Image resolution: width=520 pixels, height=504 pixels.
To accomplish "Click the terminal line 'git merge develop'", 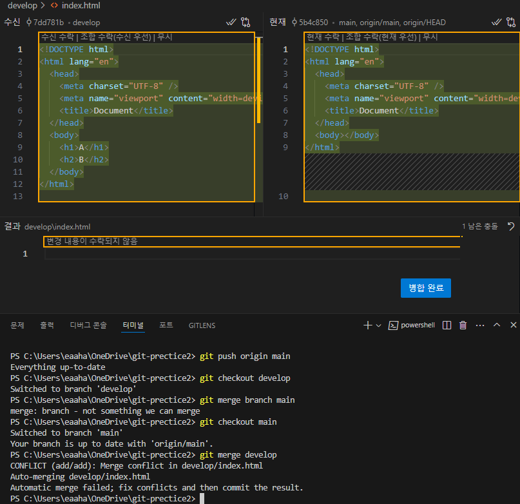I will (x=238, y=454).
